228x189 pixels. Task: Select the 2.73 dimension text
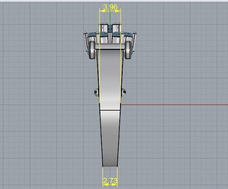(x=110, y=181)
